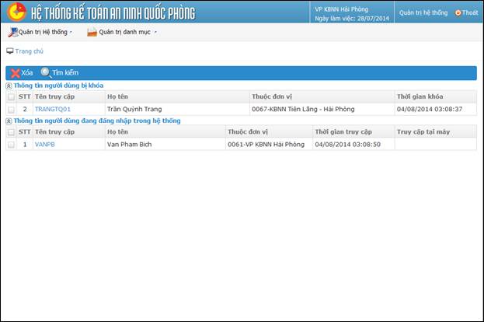Viewport: 484px width, 322px height.
Task: Click VP KBNN Hải Phòng header text
Action: click(341, 9)
